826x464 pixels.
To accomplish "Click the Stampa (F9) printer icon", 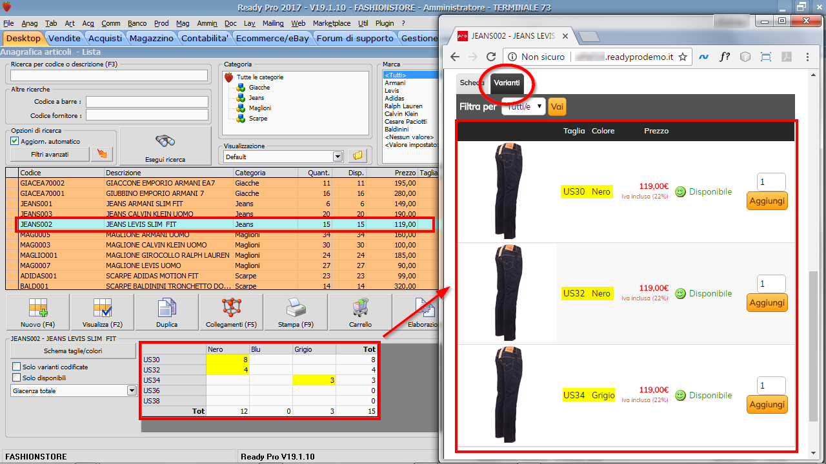I will point(296,313).
